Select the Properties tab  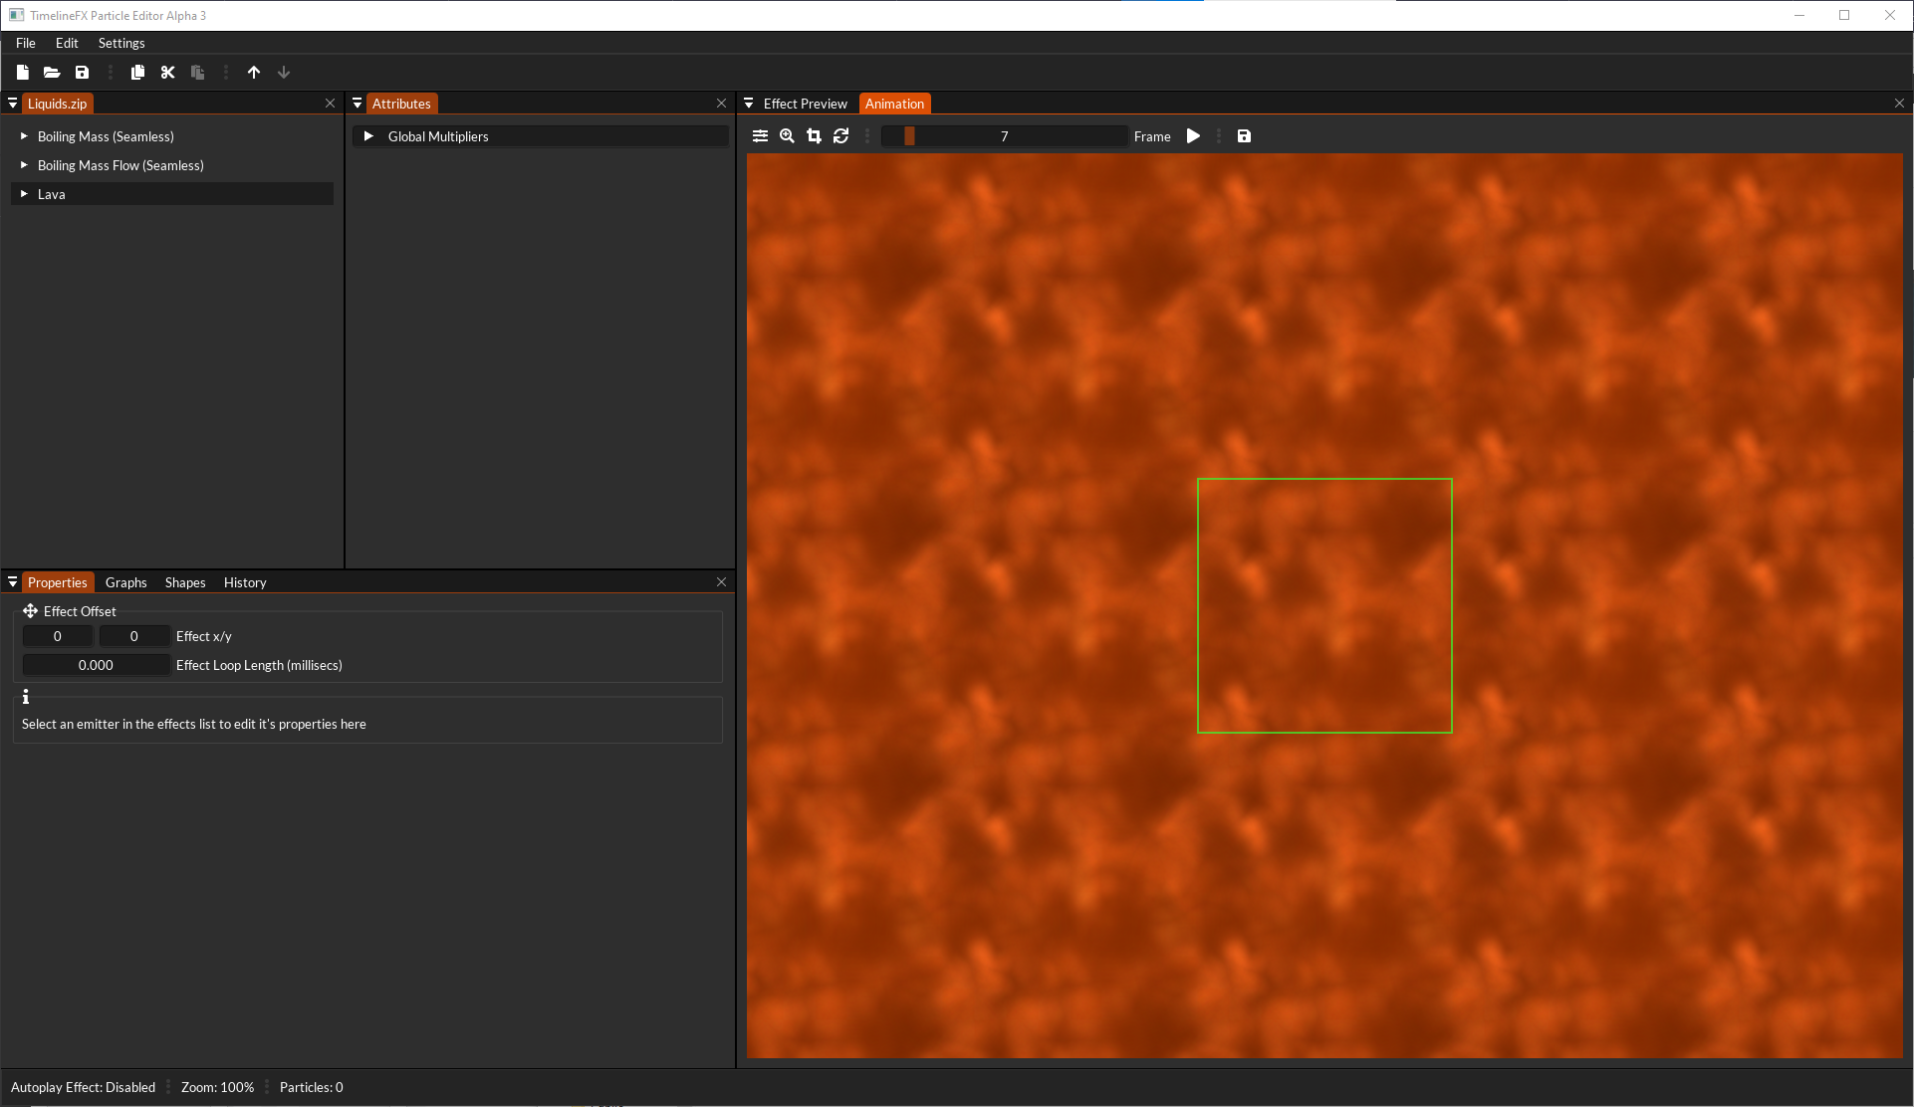tap(58, 582)
